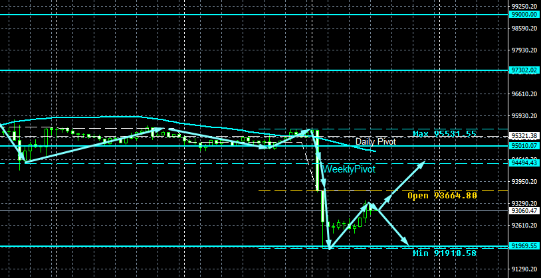Click the Daily Pivot label
Image resolution: width=541 pixels, height=278 pixels.
(x=376, y=141)
